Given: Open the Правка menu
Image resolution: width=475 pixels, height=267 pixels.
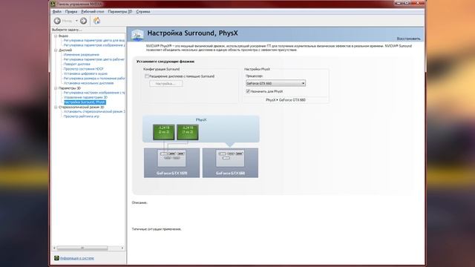Looking at the screenshot, I should coord(71,12).
